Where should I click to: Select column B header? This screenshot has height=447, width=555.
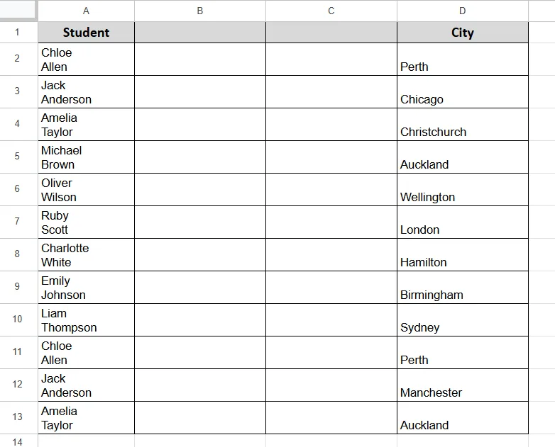tap(200, 11)
